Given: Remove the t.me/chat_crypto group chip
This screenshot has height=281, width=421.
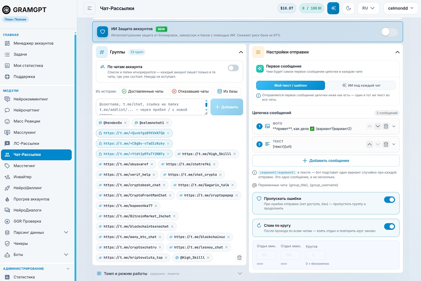Looking at the screenshot, I should [x=220, y=175].
